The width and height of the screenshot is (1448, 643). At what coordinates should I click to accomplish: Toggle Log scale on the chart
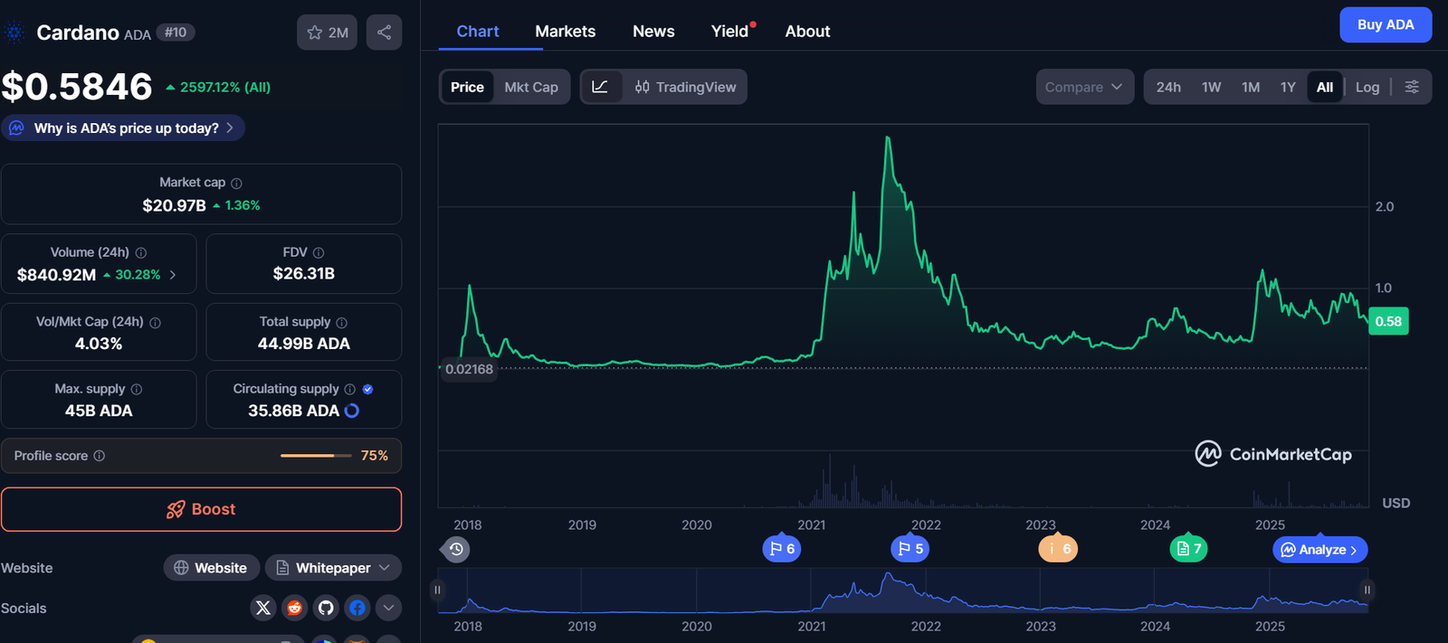tap(1367, 87)
